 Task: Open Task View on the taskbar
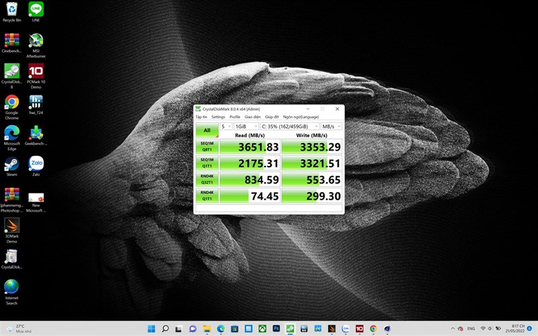pos(178,329)
